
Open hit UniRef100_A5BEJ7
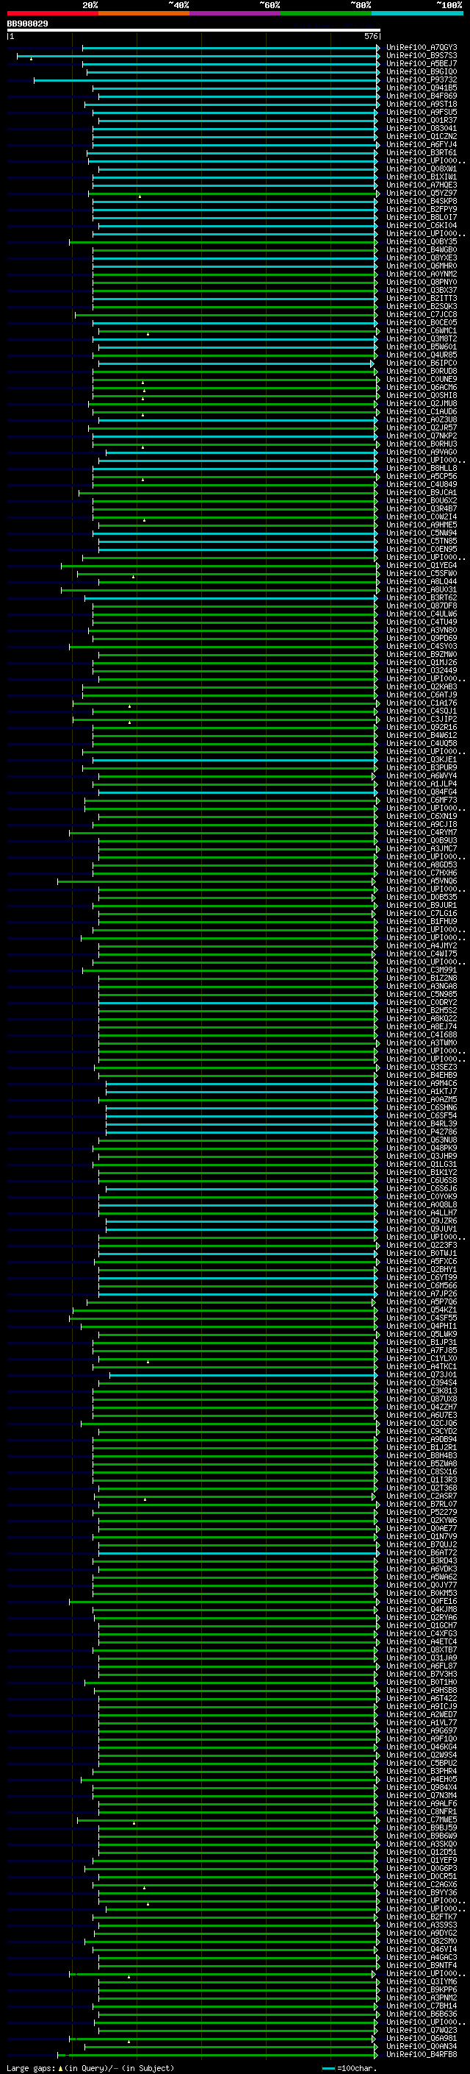click(421, 63)
